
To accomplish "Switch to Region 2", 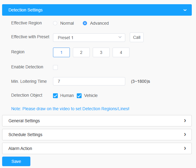I will tap(81, 52).
